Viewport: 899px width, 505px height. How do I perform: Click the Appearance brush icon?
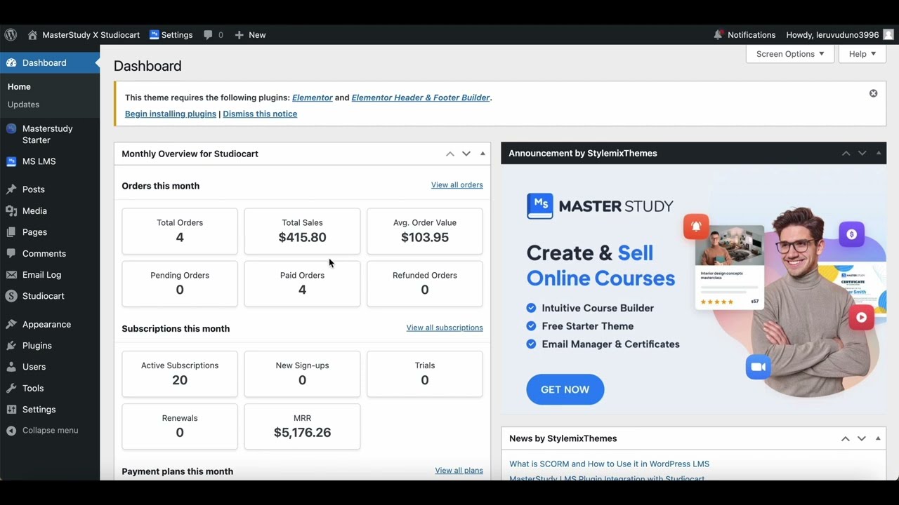[11, 324]
